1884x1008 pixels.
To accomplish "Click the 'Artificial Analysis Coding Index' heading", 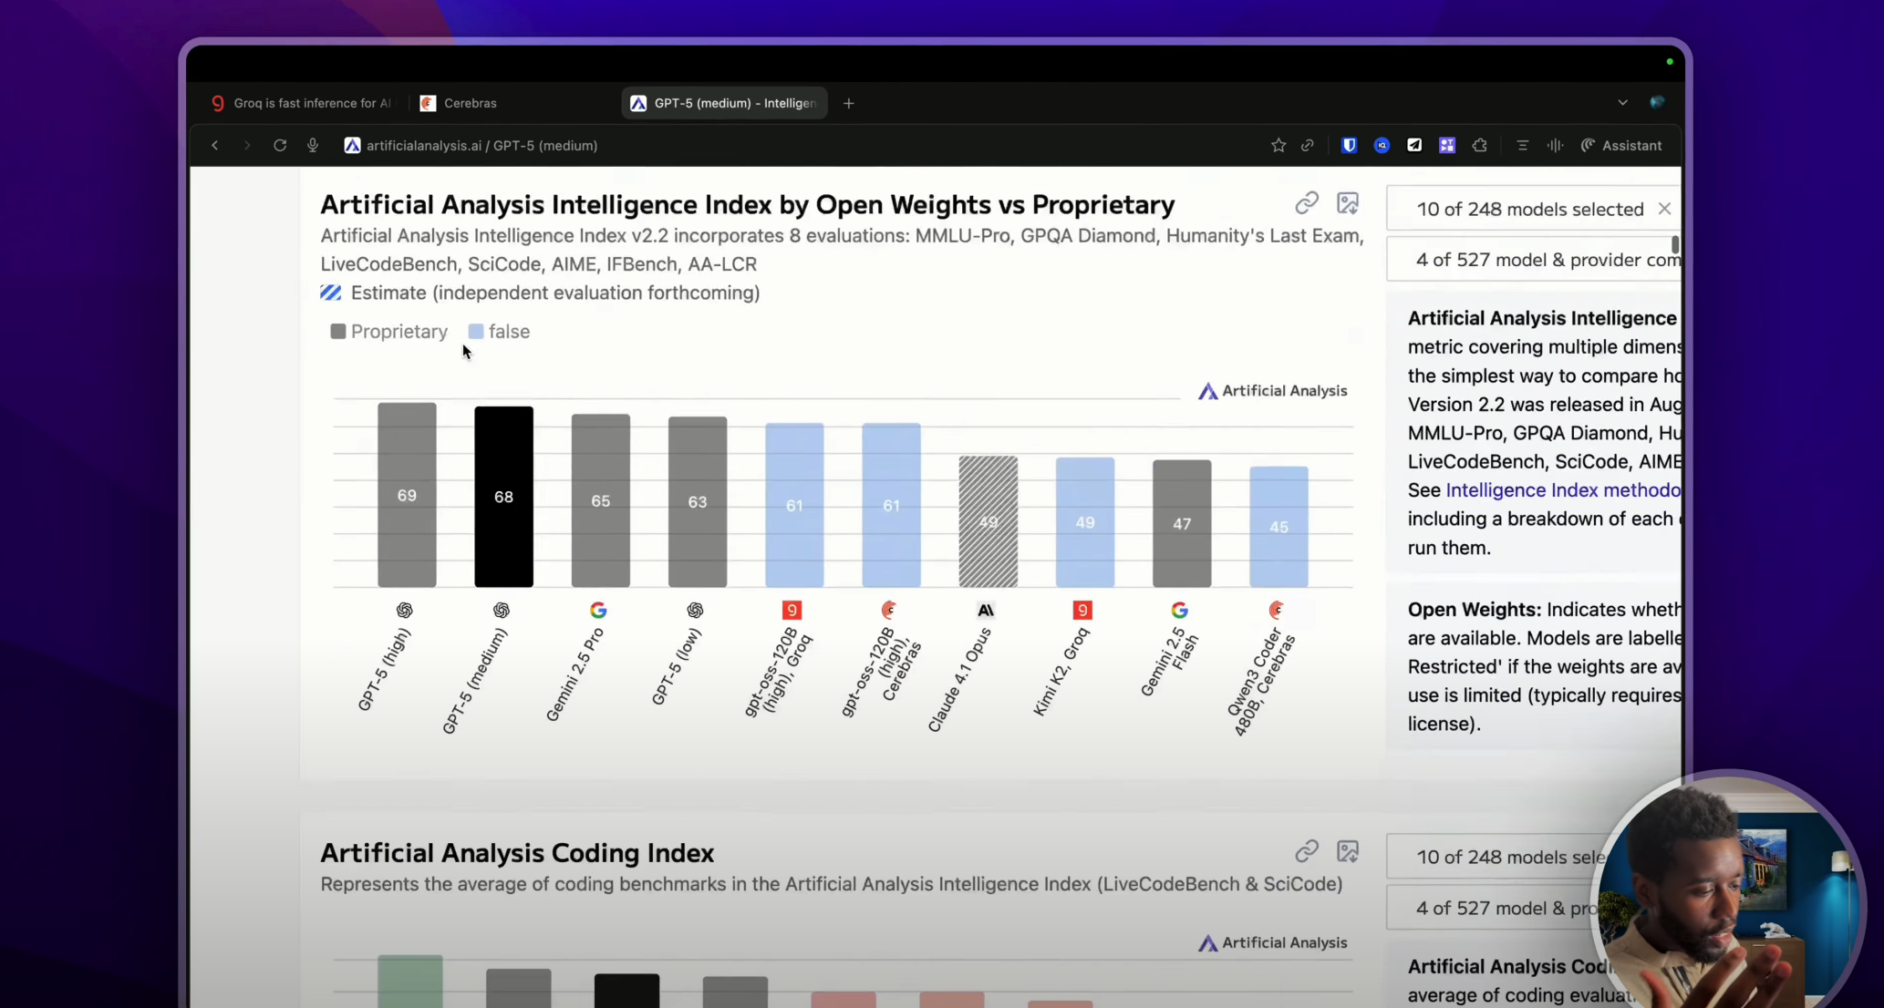I will point(517,853).
